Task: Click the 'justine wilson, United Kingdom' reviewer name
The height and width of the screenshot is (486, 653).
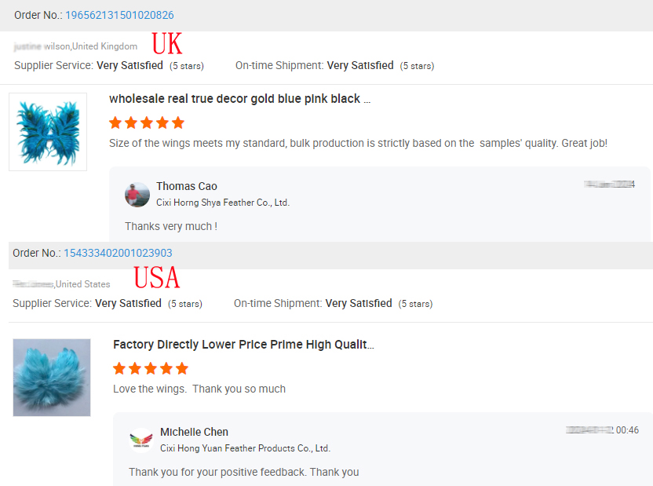Action: 76,46
